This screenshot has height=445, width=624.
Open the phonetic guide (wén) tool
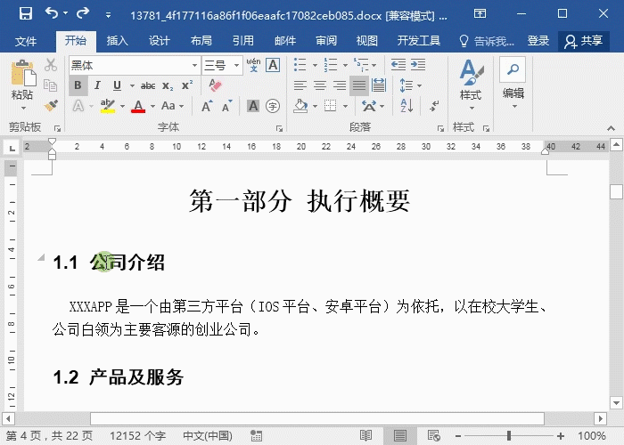[253, 65]
